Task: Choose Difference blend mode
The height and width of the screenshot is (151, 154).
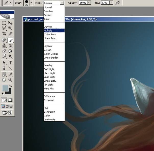Action: tap(54, 96)
